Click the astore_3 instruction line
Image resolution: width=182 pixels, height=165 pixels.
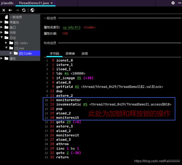(x=64, y=126)
